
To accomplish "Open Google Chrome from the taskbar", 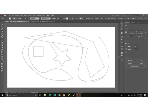I will (x=59, y=95).
